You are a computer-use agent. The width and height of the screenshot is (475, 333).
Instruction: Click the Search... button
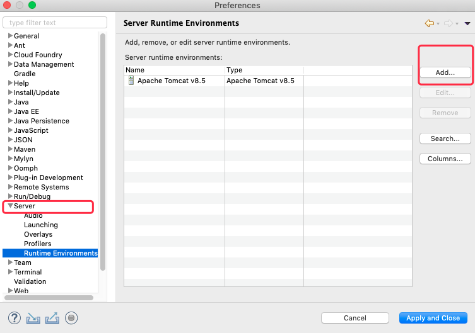(x=445, y=138)
